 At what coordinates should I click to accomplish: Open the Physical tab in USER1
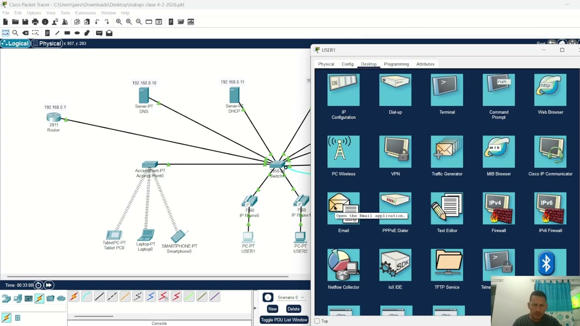326,64
